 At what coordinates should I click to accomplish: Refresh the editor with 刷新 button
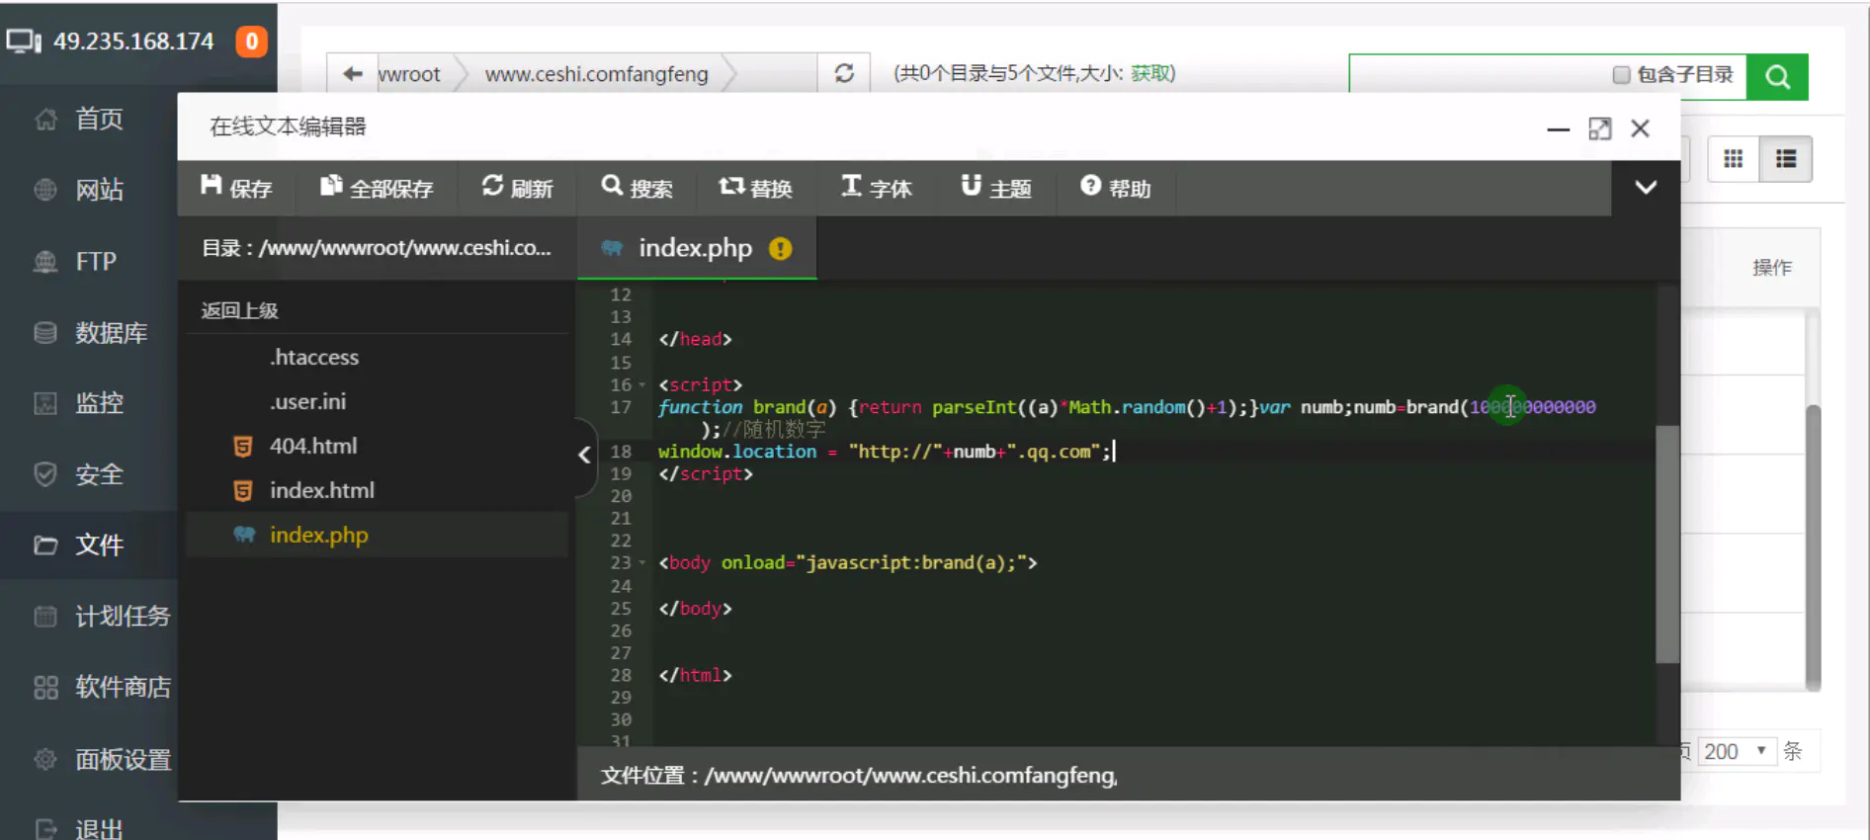click(517, 188)
